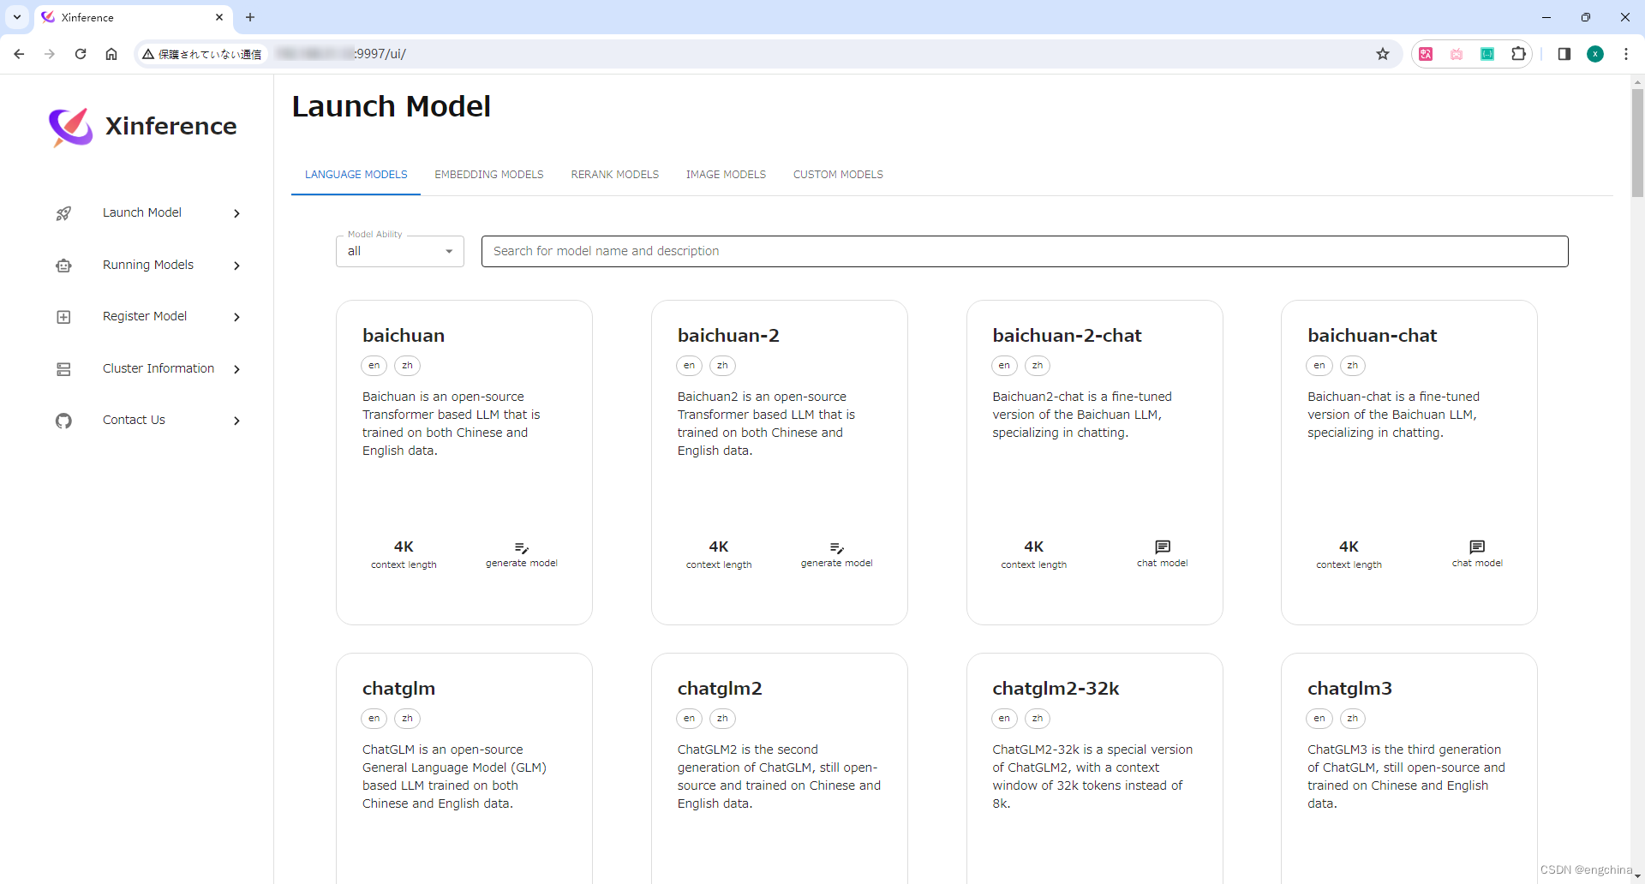Open Cluster Information in the sidebar

pyautogui.click(x=159, y=368)
